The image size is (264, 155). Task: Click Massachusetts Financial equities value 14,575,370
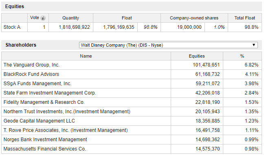208,149
